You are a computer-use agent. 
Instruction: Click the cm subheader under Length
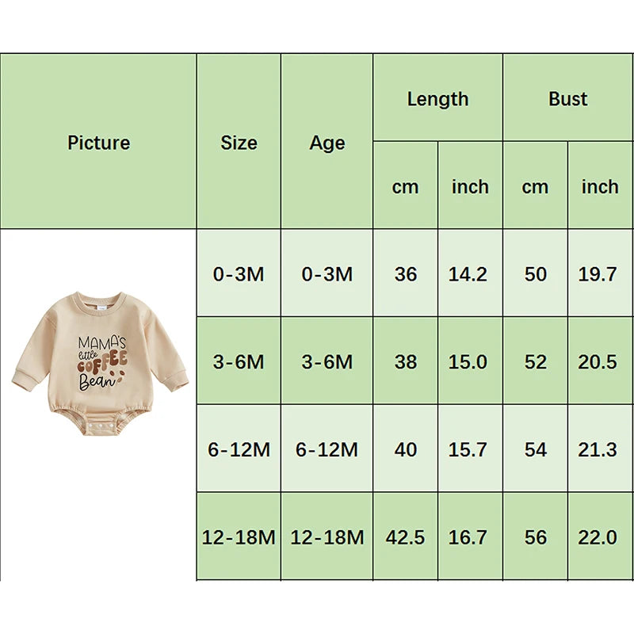click(x=405, y=187)
